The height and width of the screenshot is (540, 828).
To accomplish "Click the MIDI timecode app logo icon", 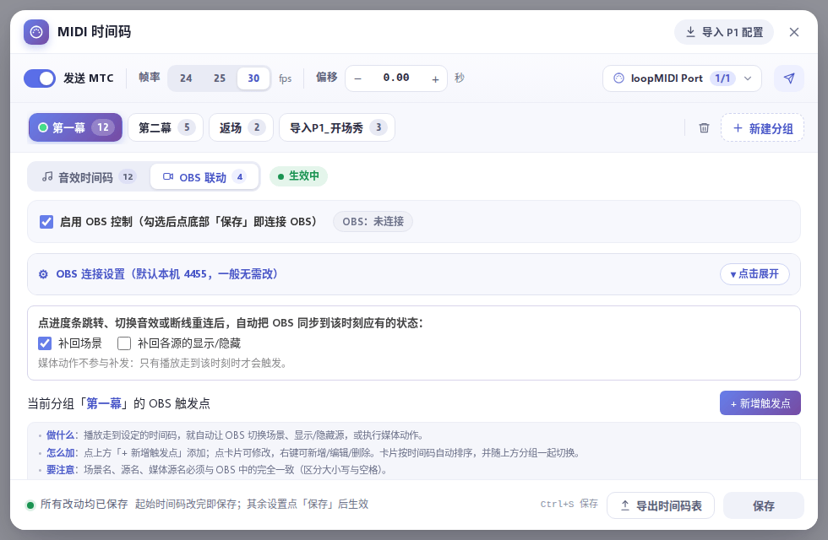I will [x=35, y=32].
